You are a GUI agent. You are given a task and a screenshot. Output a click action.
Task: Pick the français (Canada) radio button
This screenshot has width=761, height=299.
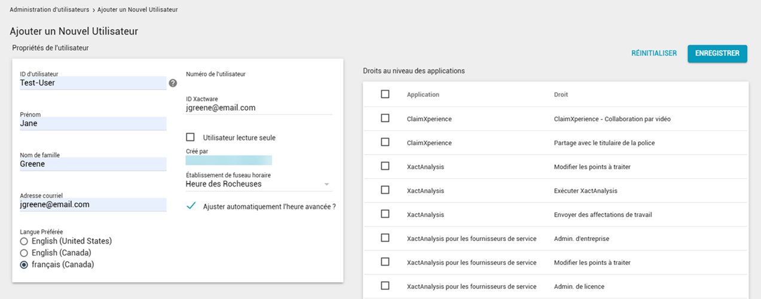click(24, 264)
